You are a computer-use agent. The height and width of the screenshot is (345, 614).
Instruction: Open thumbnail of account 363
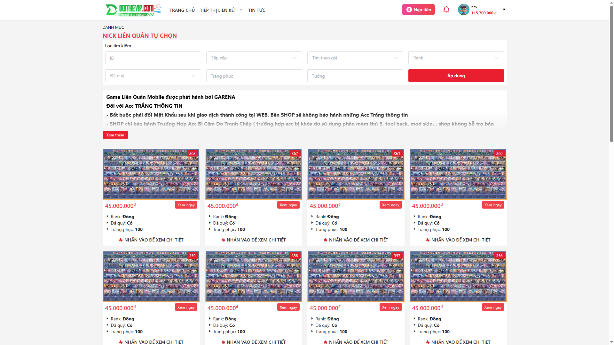[151, 174]
